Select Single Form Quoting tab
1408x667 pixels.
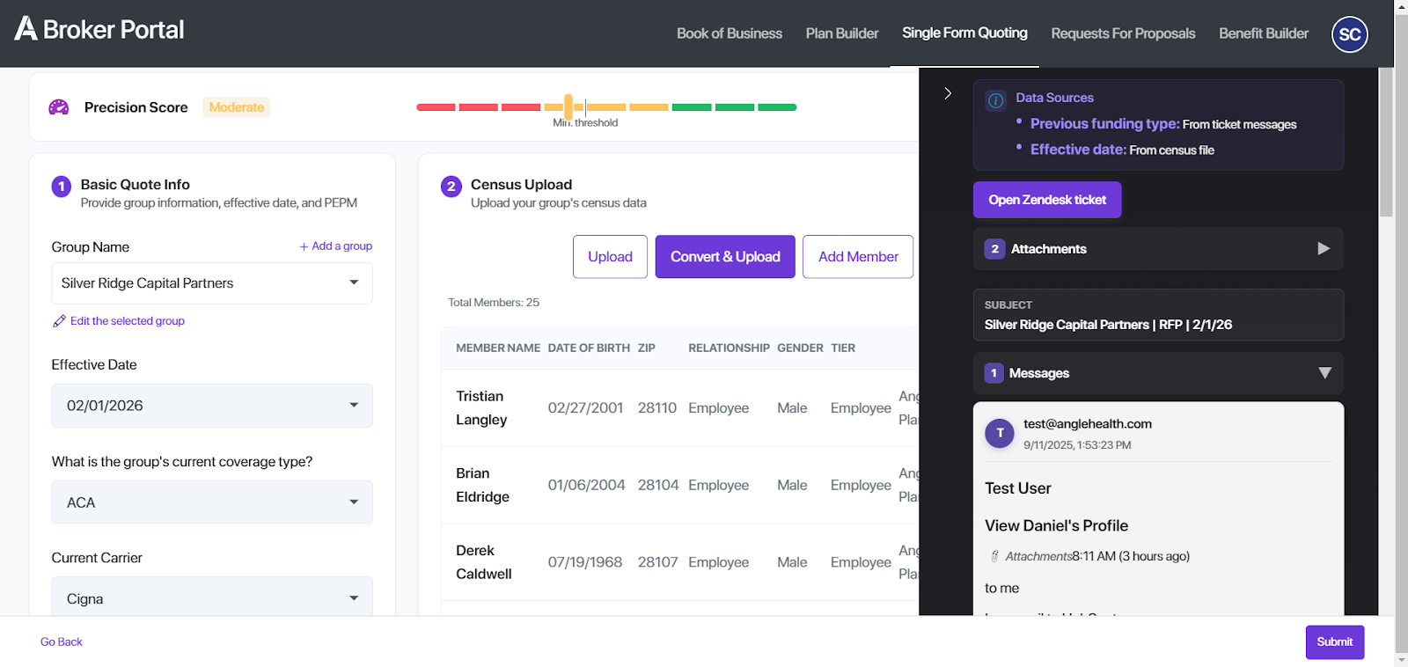point(964,33)
